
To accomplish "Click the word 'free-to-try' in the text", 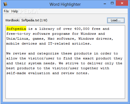I will [x=18, y=34].
